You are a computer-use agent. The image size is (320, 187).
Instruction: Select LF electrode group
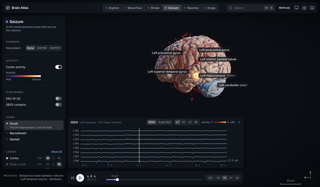190,122
